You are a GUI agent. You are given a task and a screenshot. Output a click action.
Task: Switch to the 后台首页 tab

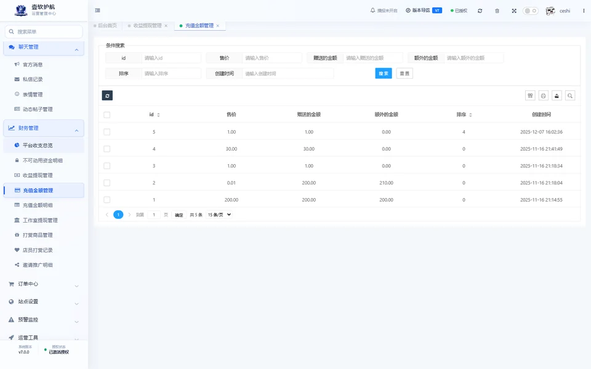(105, 26)
